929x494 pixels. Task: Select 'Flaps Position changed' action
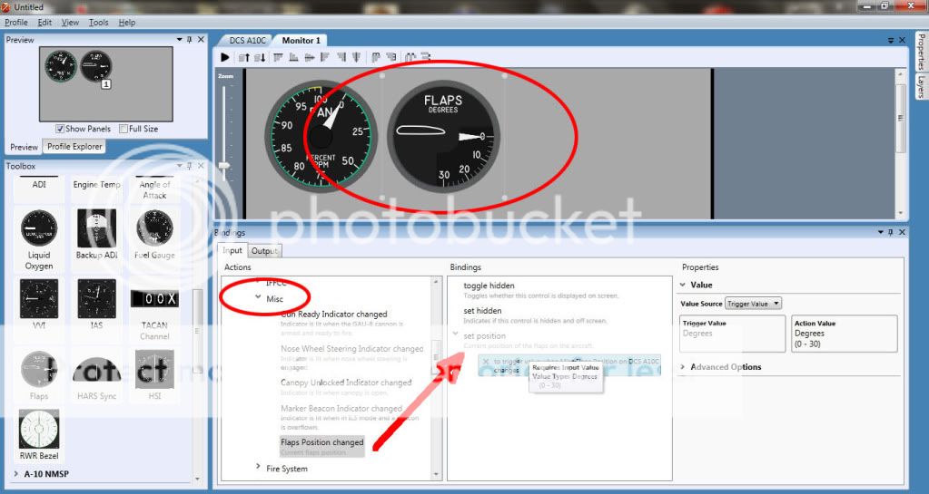pyautogui.click(x=322, y=447)
